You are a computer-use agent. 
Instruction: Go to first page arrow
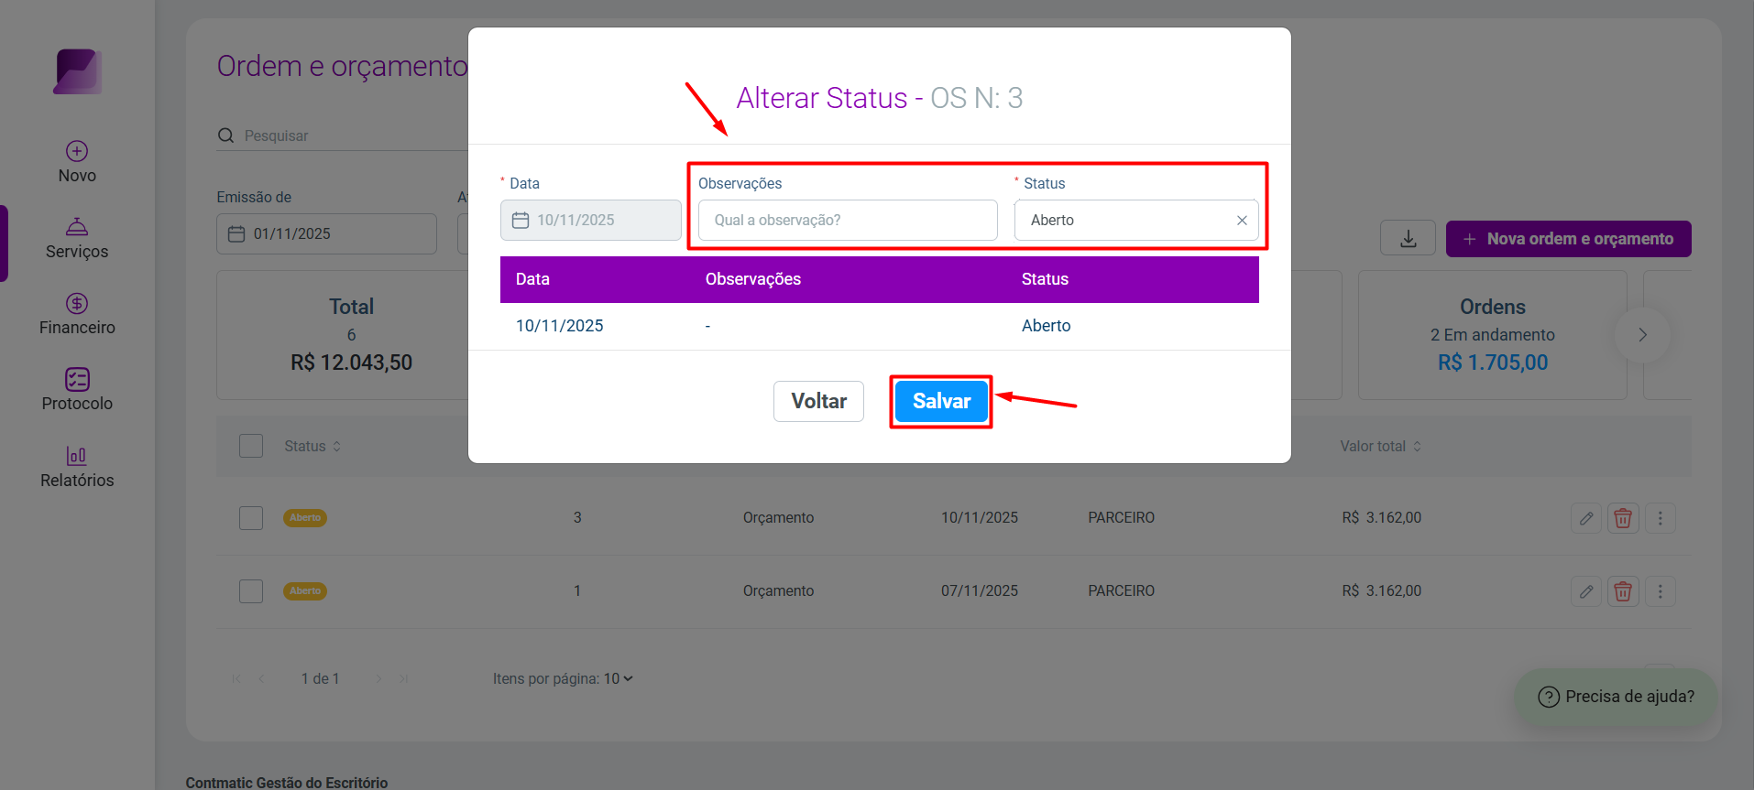[236, 678]
